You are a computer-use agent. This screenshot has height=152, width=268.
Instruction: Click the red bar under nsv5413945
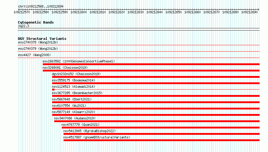click(161, 134)
